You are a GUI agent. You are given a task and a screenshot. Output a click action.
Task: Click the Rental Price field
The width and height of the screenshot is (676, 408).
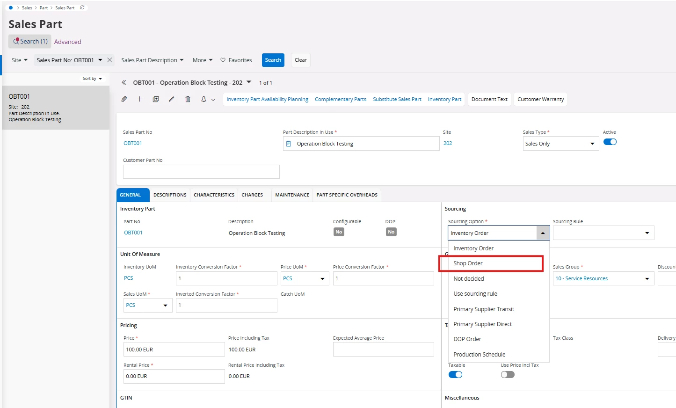pyautogui.click(x=174, y=376)
